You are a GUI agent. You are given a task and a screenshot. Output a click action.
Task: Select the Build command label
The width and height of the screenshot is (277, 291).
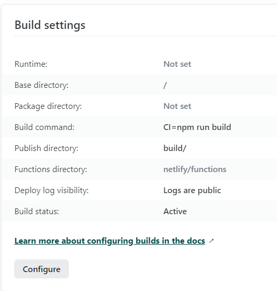45,127
